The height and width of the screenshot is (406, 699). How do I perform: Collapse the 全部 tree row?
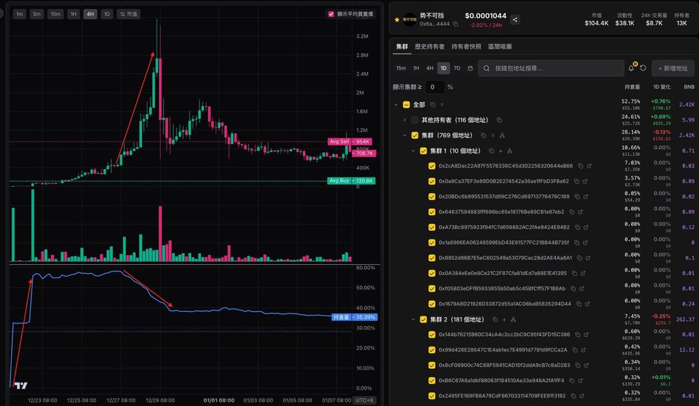coord(396,105)
